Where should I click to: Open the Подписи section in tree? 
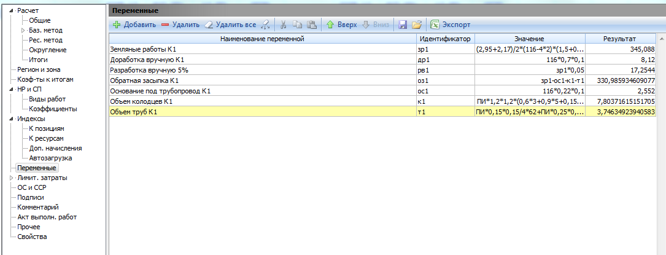click(31, 197)
